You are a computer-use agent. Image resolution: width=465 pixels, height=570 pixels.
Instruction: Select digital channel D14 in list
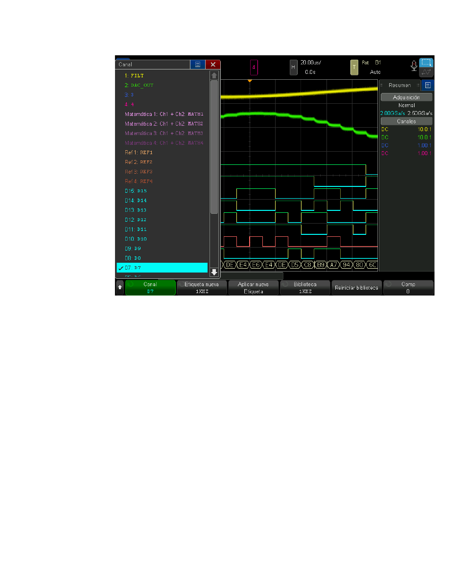pyautogui.click(x=162, y=201)
